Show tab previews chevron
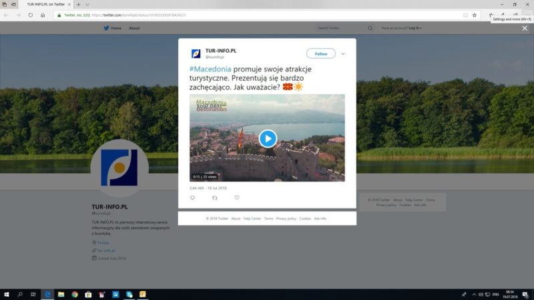This screenshot has width=534, height=300. coord(87,5)
